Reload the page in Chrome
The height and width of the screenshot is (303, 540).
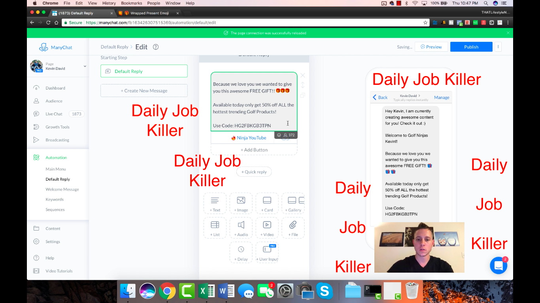(x=48, y=22)
